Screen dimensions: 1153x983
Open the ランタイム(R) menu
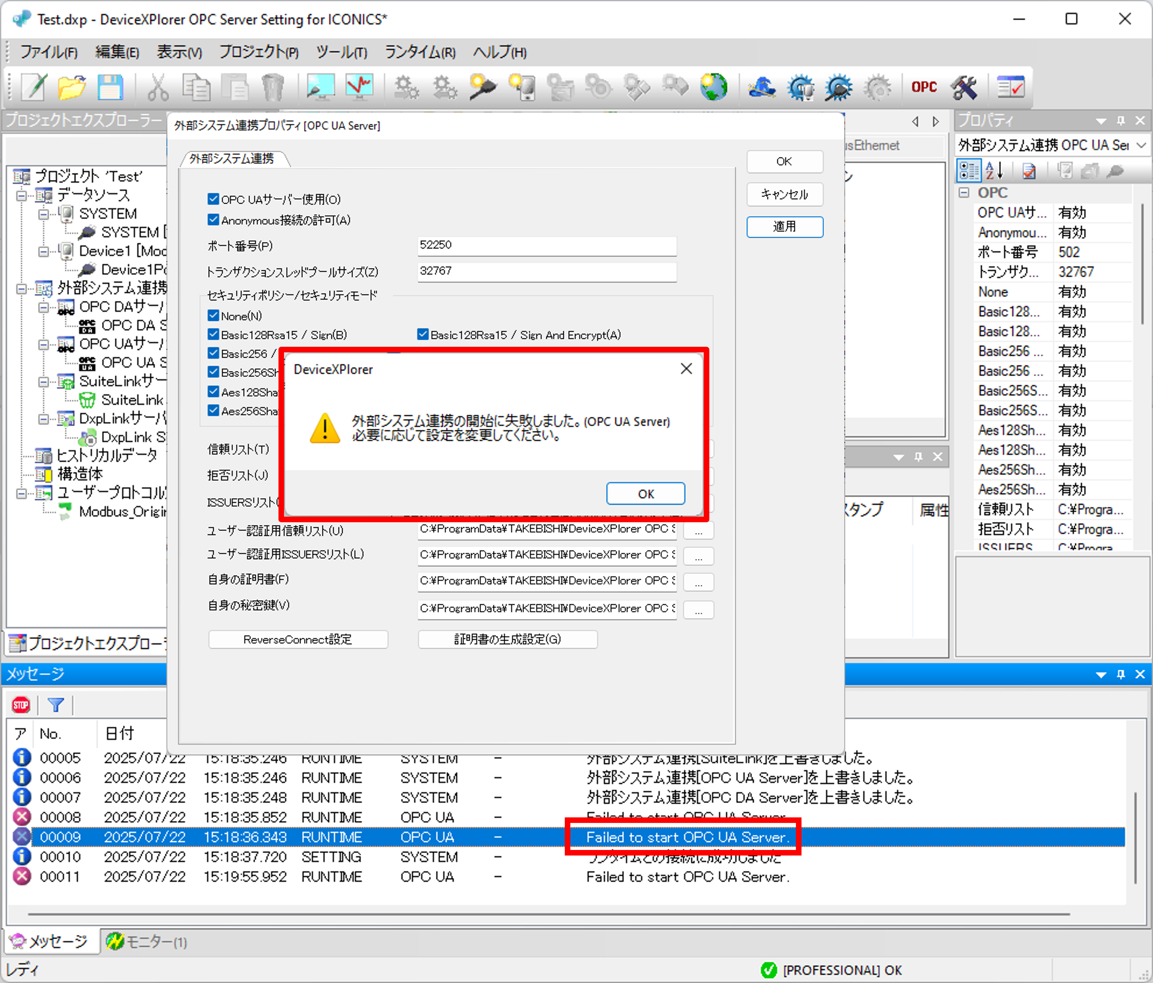coord(420,52)
